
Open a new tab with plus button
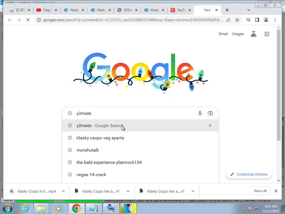pos(227,10)
